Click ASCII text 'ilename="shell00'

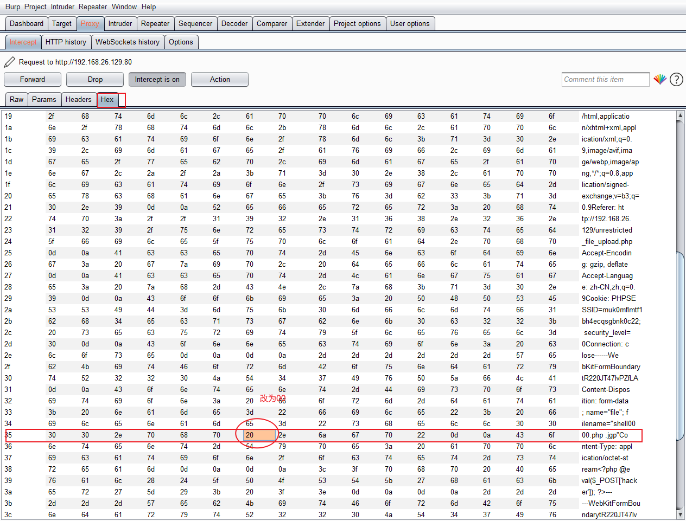(608, 423)
